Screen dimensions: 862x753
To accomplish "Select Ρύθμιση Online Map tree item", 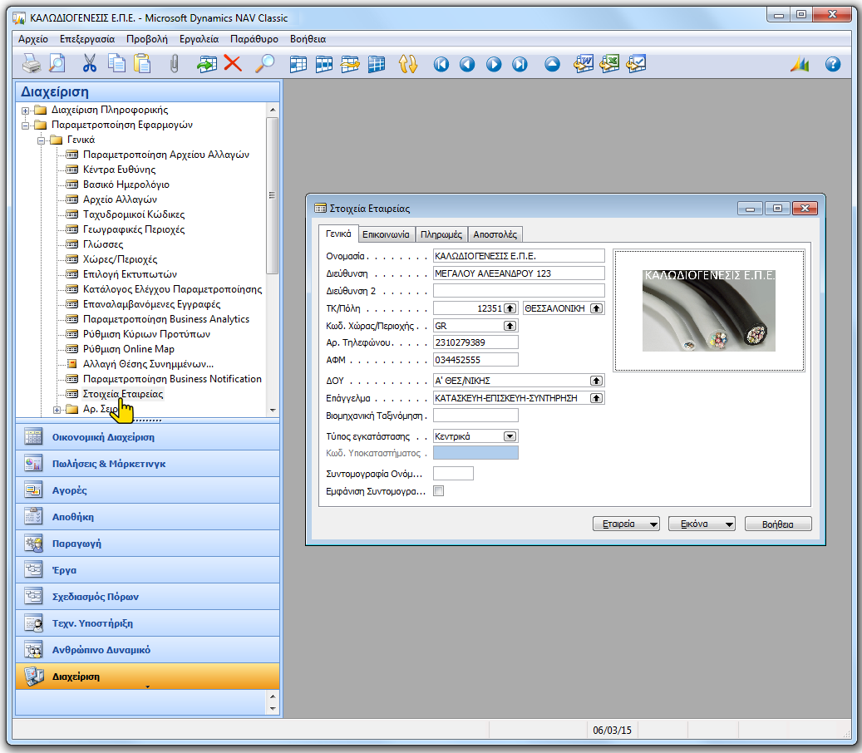I will click(x=129, y=349).
